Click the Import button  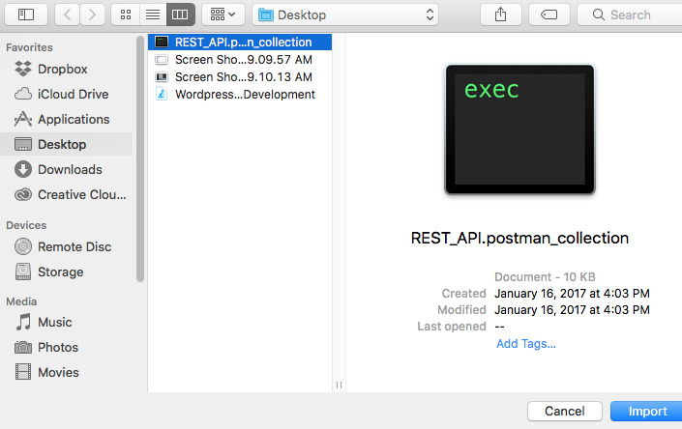pos(647,411)
